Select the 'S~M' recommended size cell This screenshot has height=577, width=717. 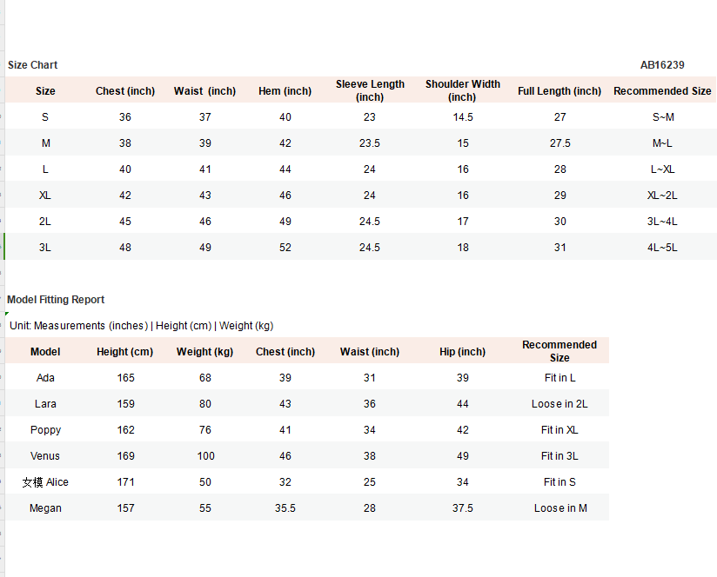(x=662, y=117)
